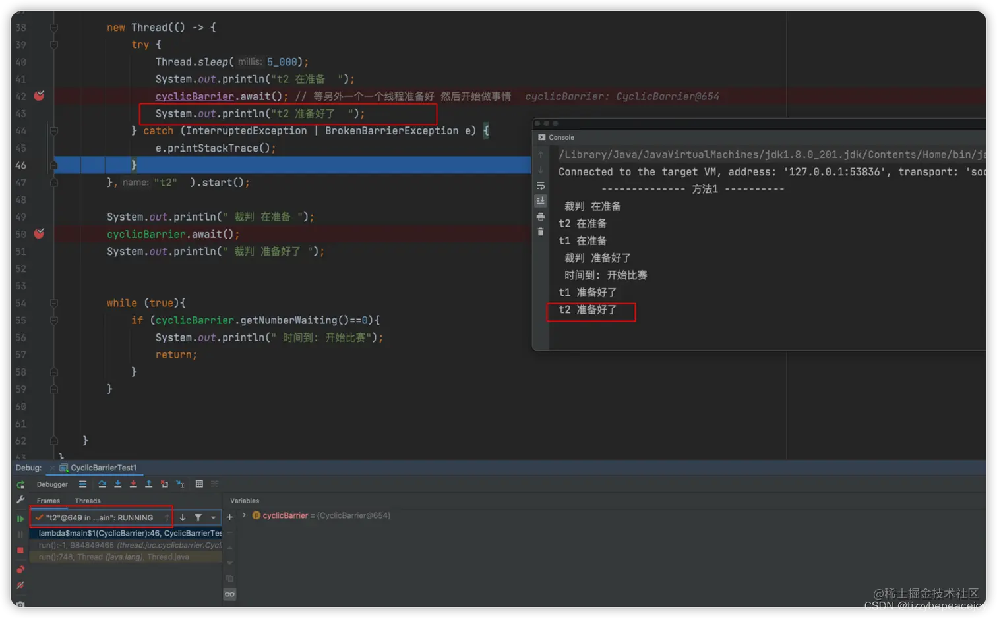Click the Console print icon
The image size is (997, 618).
click(541, 217)
